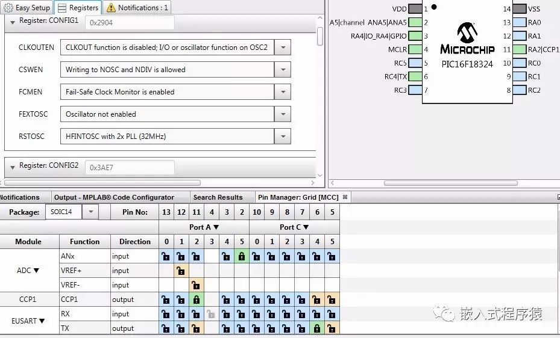Select the Output - MPLAB Code Configurator tab
Viewport: 560px width, 338px height.
tap(115, 197)
